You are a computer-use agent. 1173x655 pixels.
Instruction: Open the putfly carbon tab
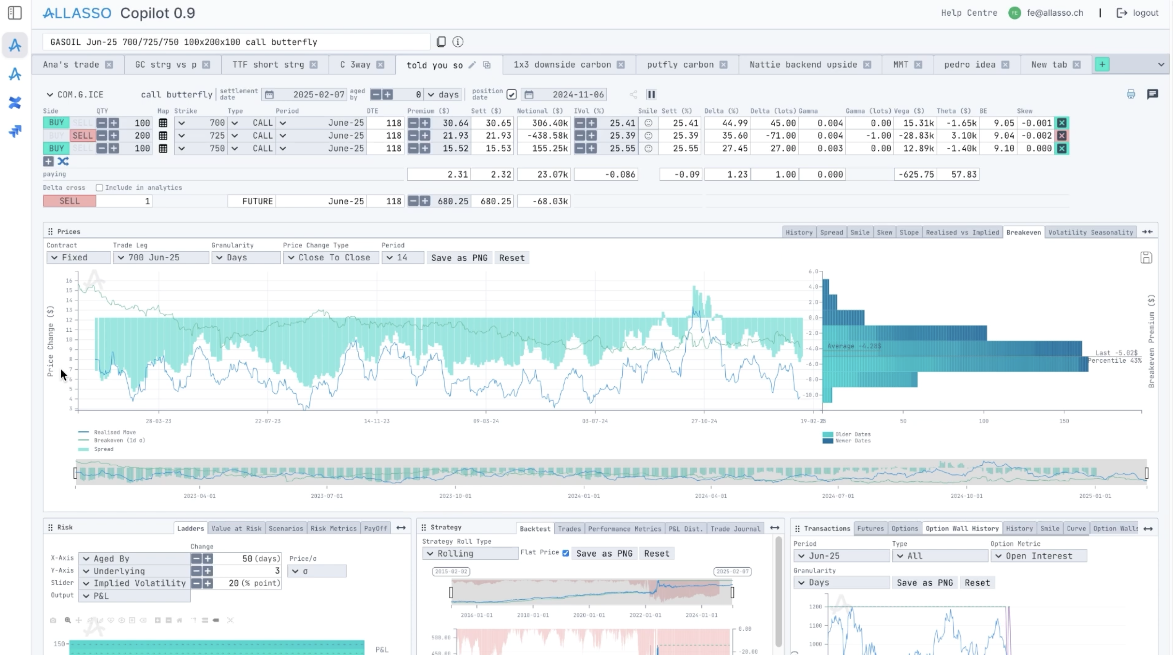pyautogui.click(x=681, y=65)
